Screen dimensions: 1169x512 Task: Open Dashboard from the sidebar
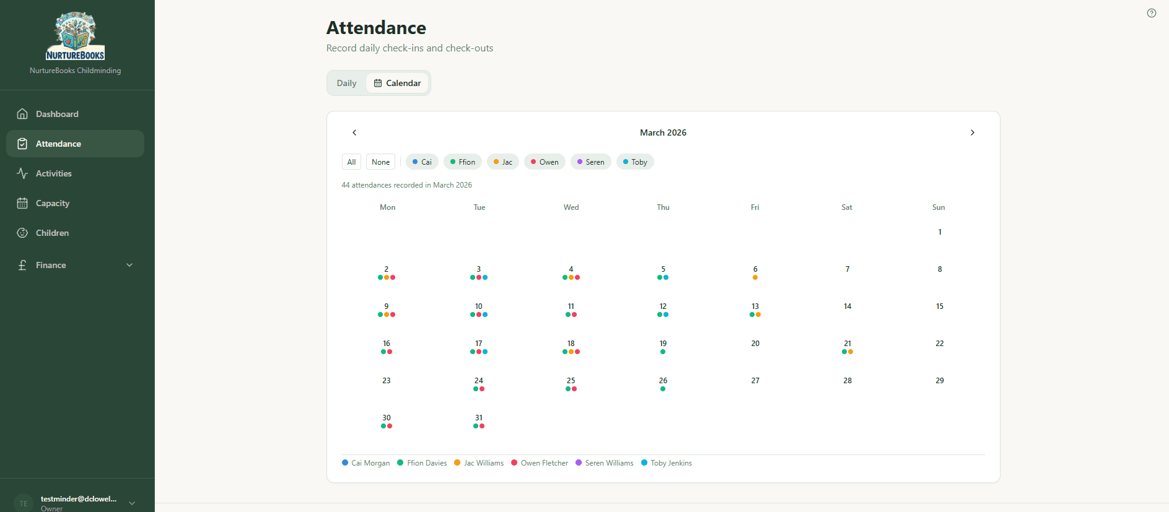tap(75, 114)
